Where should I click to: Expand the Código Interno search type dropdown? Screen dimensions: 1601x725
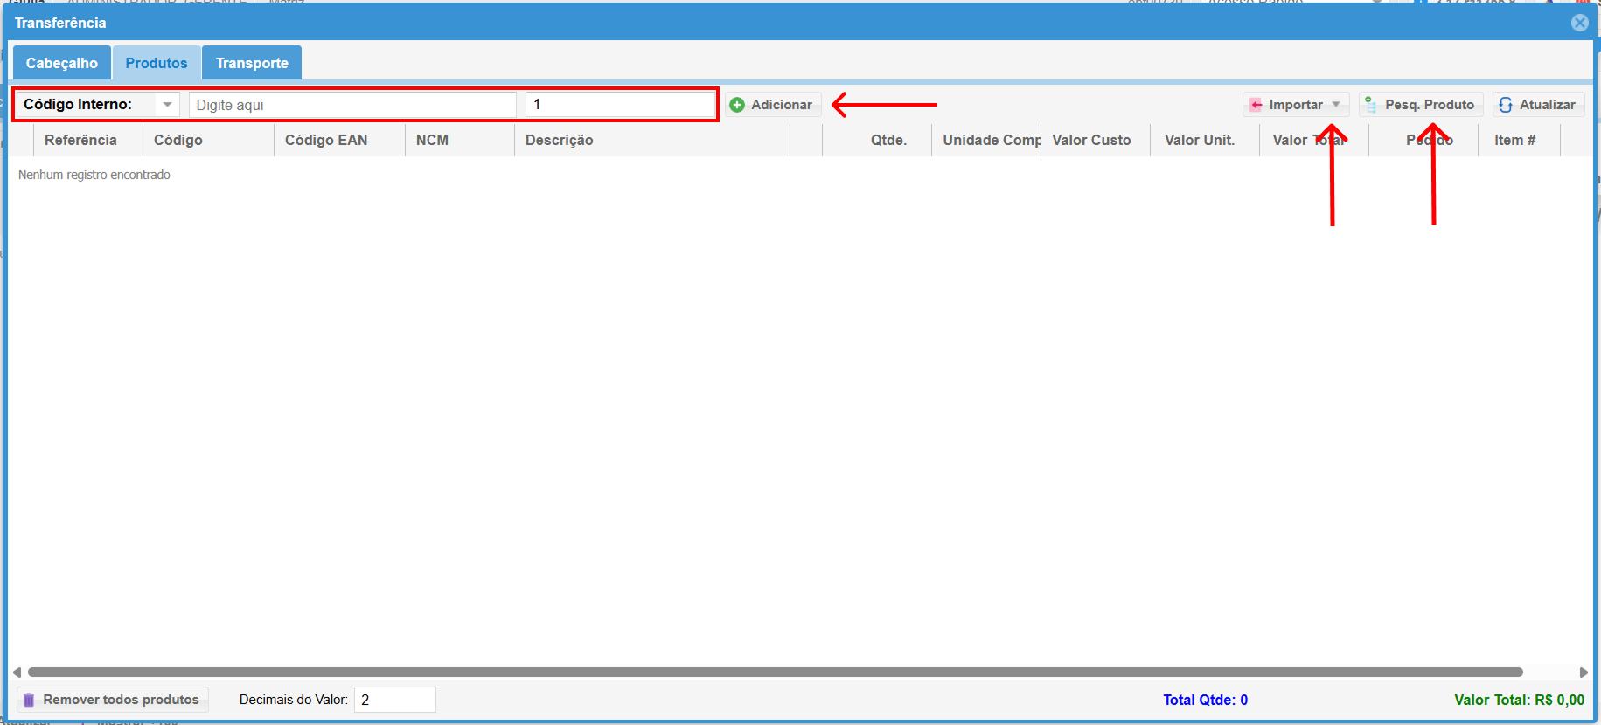coord(167,105)
